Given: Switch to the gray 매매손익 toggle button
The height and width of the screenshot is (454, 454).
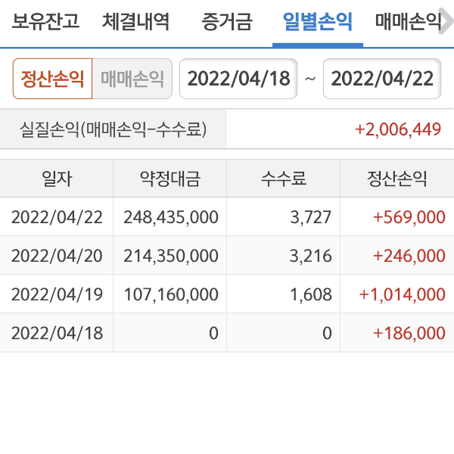Looking at the screenshot, I should [x=132, y=79].
